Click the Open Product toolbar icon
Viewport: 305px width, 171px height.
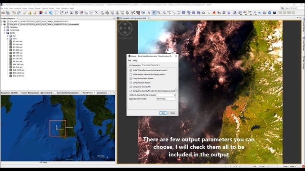click(3, 13)
